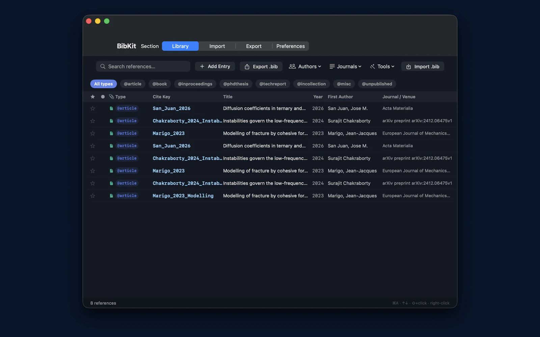Open the Authors dropdown

click(305, 66)
